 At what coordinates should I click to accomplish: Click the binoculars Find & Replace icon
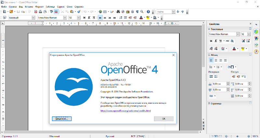[x=118, y=12]
